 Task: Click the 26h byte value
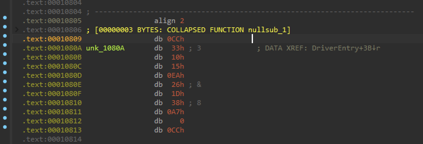pyautogui.click(x=178, y=84)
